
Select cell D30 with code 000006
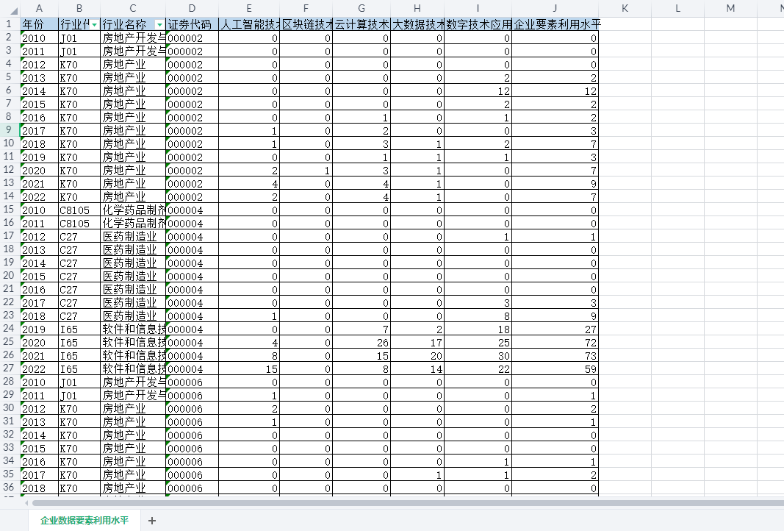(192, 409)
